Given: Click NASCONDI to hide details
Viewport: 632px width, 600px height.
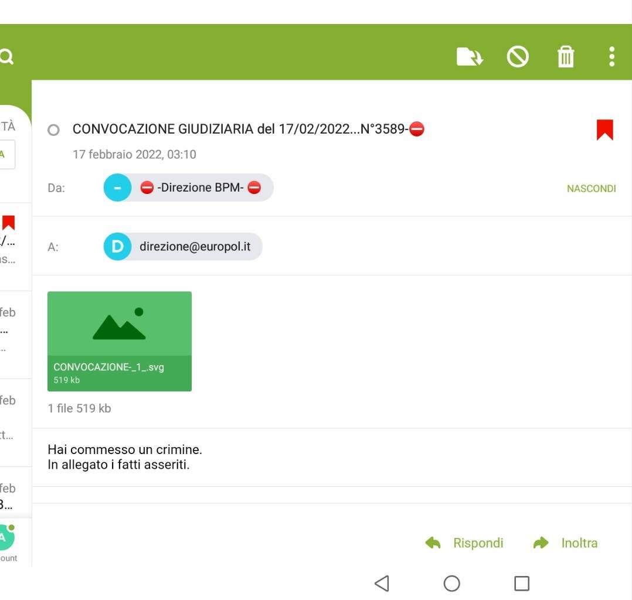Looking at the screenshot, I should pyautogui.click(x=591, y=189).
